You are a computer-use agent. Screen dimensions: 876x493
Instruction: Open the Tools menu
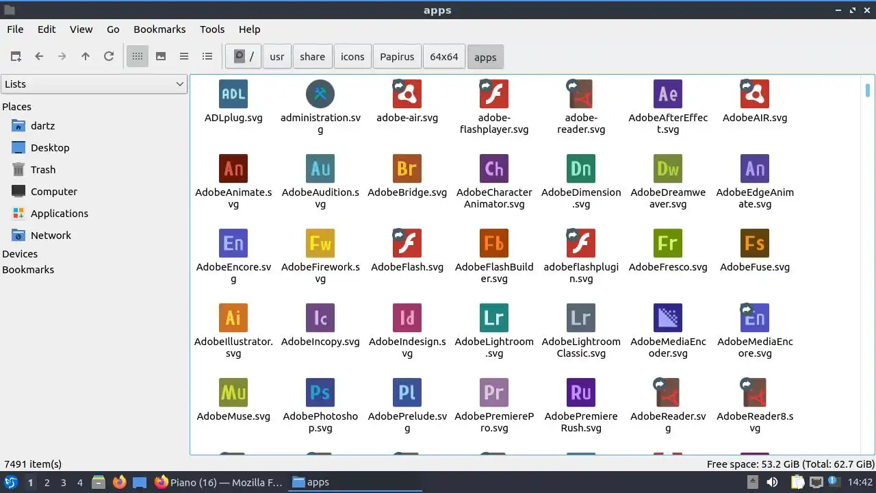point(212,29)
